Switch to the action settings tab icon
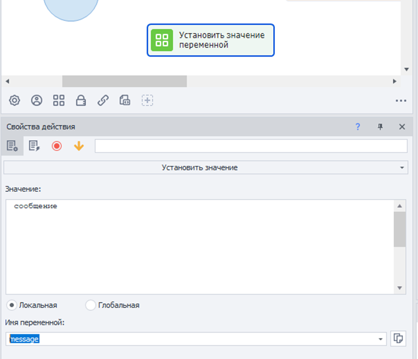 point(12,146)
